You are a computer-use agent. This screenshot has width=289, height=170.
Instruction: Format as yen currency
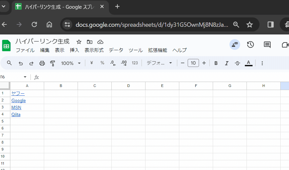tap(91, 63)
